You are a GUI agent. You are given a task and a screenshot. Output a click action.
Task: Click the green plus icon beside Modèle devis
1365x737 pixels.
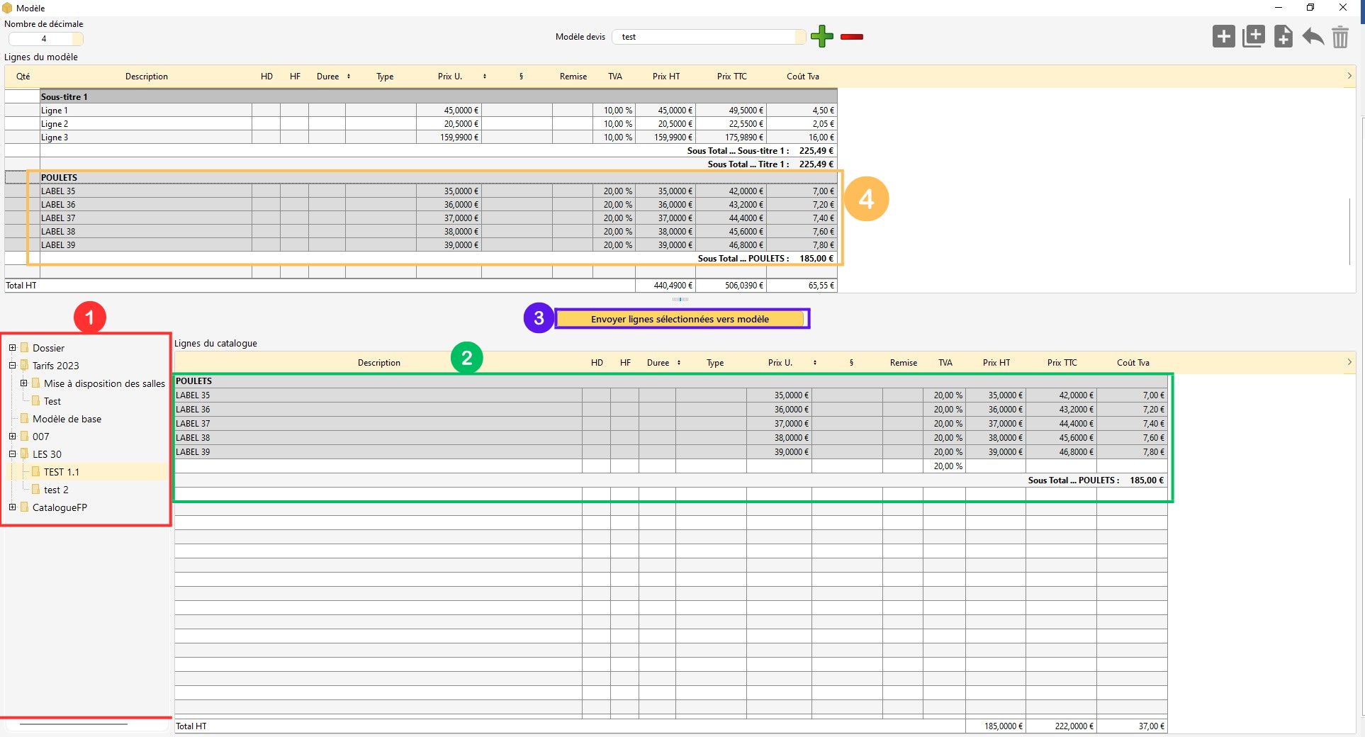tap(821, 36)
